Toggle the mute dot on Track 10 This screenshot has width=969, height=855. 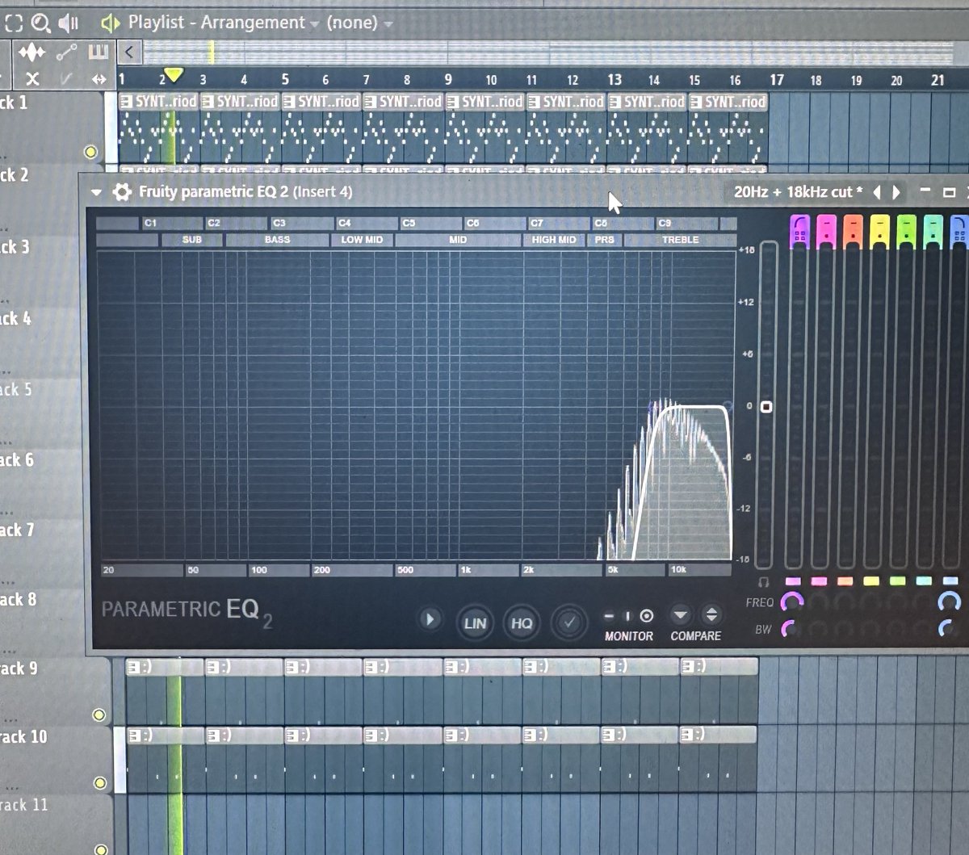pyautogui.click(x=100, y=782)
